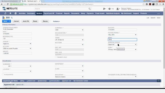Open the Chrome menu icon
Viewport: 165px width, 93px height.
coord(163,4)
